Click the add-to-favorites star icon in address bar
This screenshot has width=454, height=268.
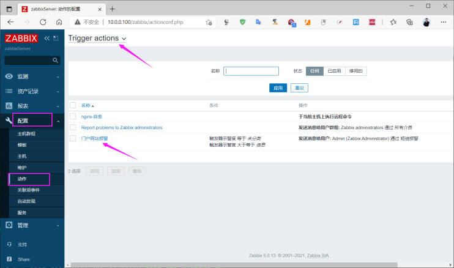coord(209,22)
